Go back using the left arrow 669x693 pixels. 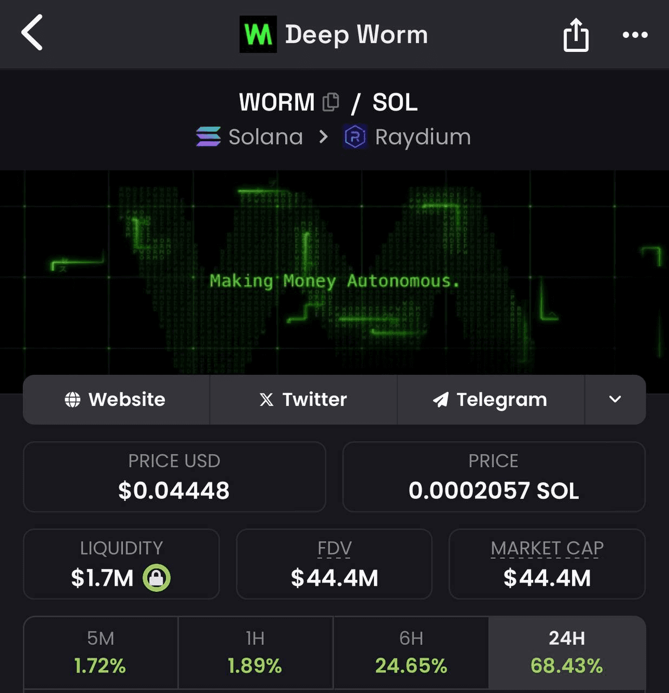click(32, 34)
